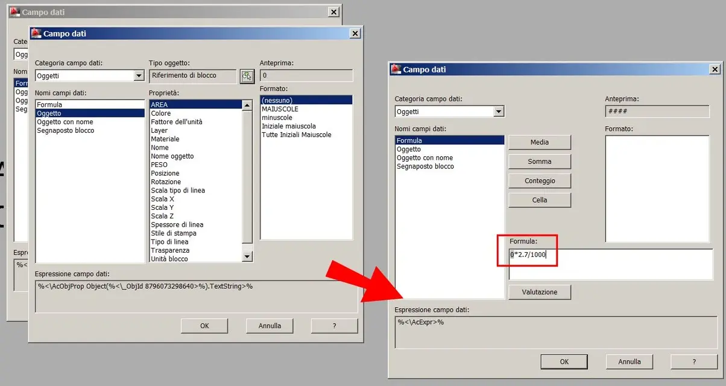Select AREA property
The height and width of the screenshot is (386, 726).
(x=195, y=105)
